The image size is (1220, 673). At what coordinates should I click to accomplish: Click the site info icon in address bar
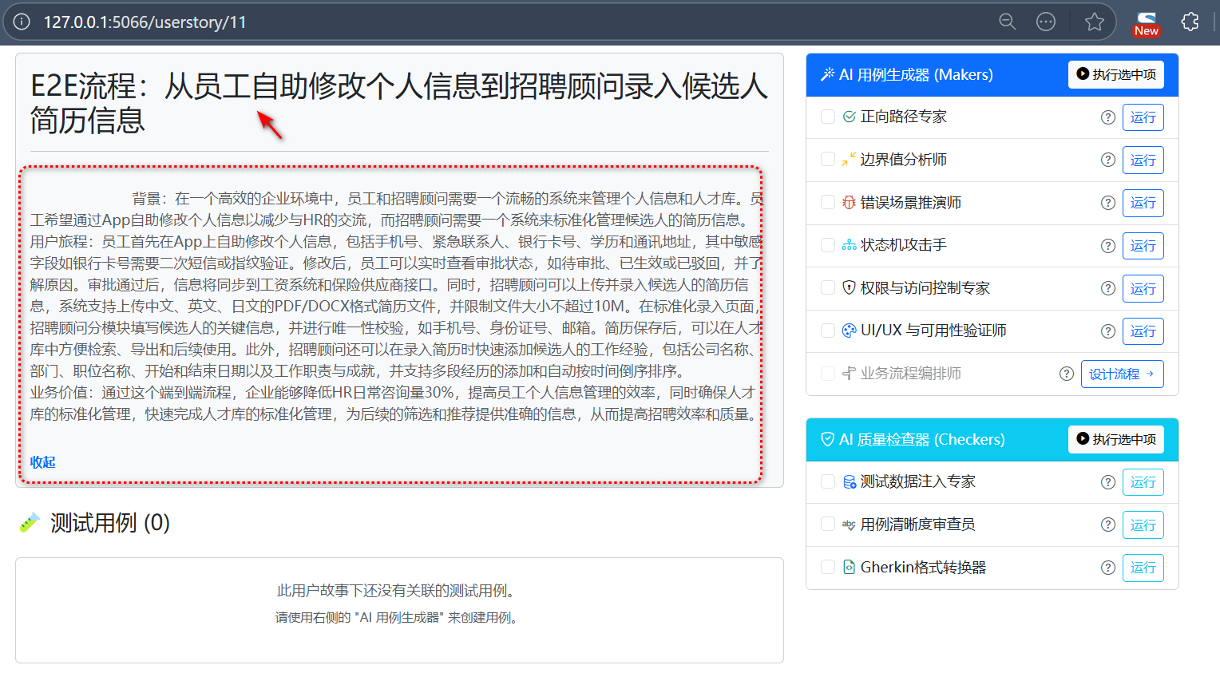click(x=22, y=22)
